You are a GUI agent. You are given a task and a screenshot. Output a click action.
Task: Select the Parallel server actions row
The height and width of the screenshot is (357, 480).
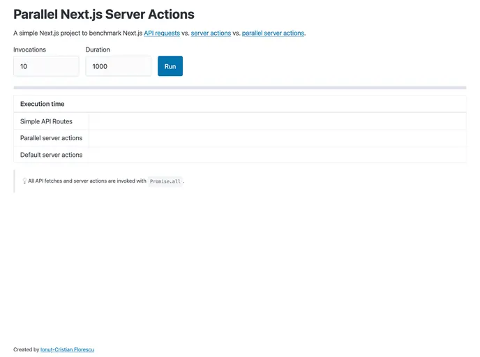[x=240, y=138]
